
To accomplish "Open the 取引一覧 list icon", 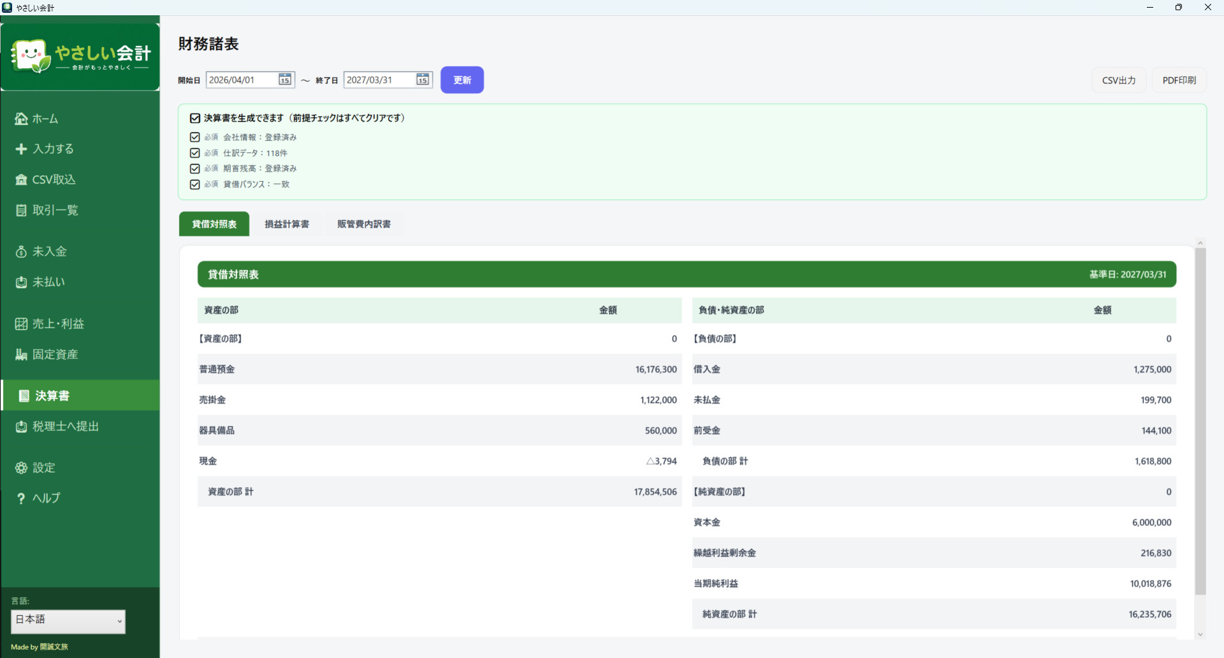I will coord(21,210).
